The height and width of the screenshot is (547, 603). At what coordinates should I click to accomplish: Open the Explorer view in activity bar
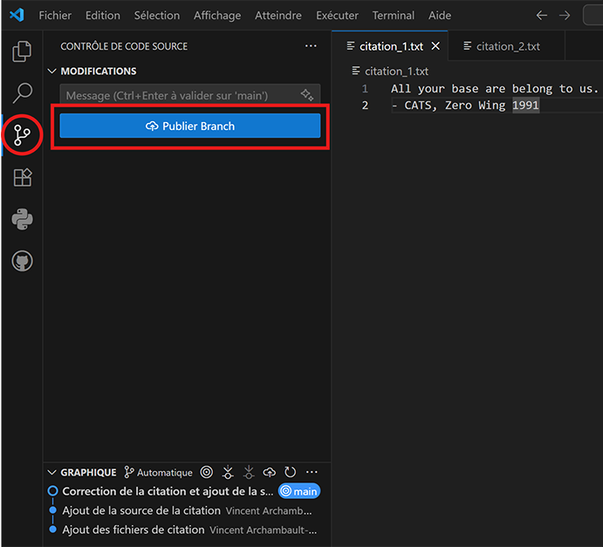22,51
